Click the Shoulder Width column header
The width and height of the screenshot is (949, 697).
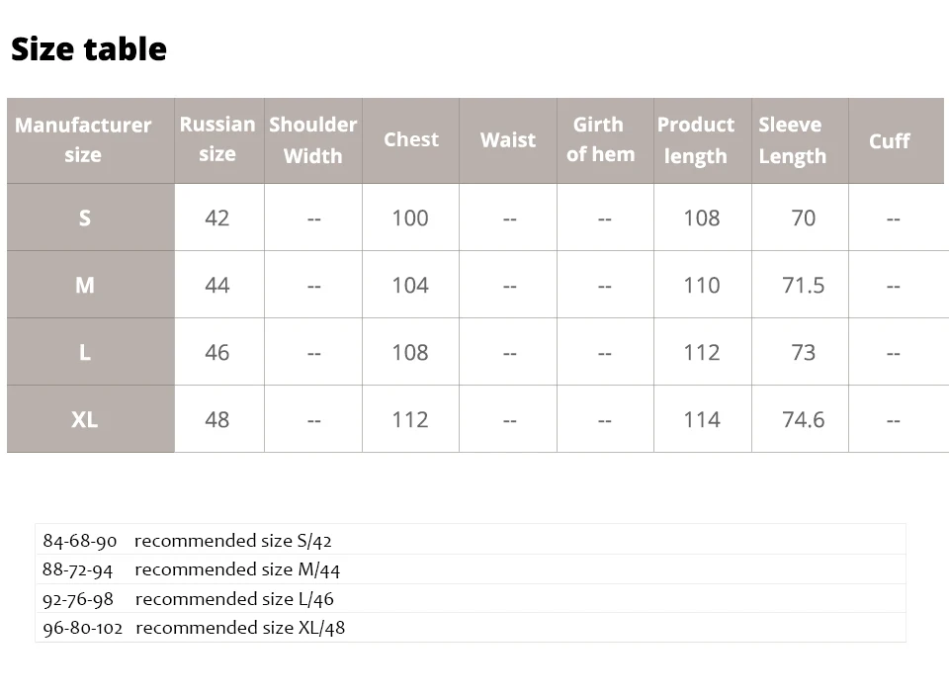point(312,140)
